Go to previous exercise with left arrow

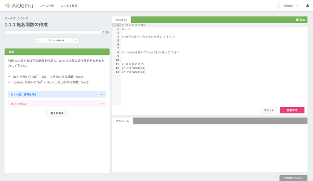point(39,40)
